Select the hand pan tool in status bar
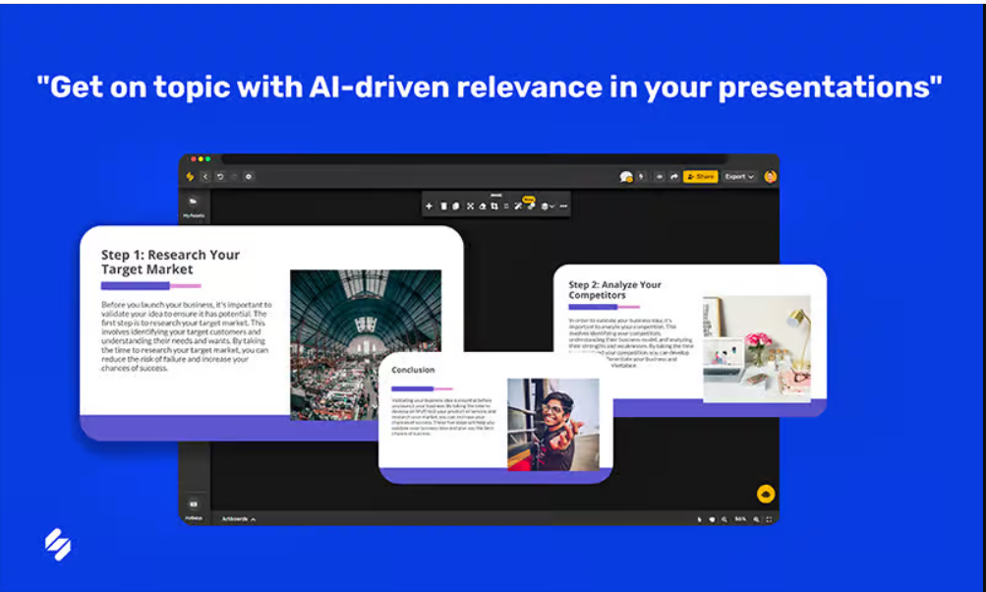This screenshot has width=986, height=592. pyautogui.click(x=712, y=519)
